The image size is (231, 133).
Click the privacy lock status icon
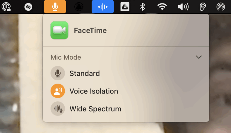click(6, 7)
